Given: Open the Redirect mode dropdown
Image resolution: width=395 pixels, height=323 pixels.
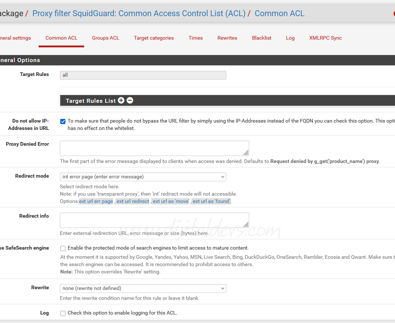Looking at the screenshot, I should point(143,177).
